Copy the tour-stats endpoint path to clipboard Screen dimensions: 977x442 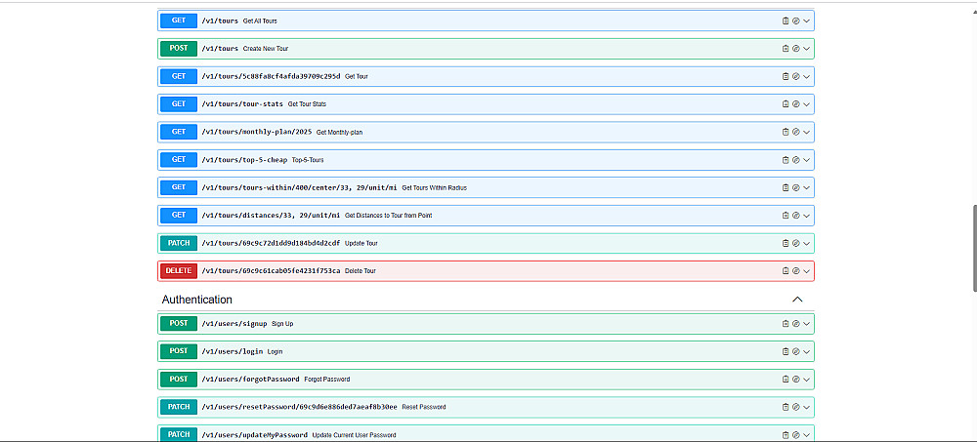[786, 104]
